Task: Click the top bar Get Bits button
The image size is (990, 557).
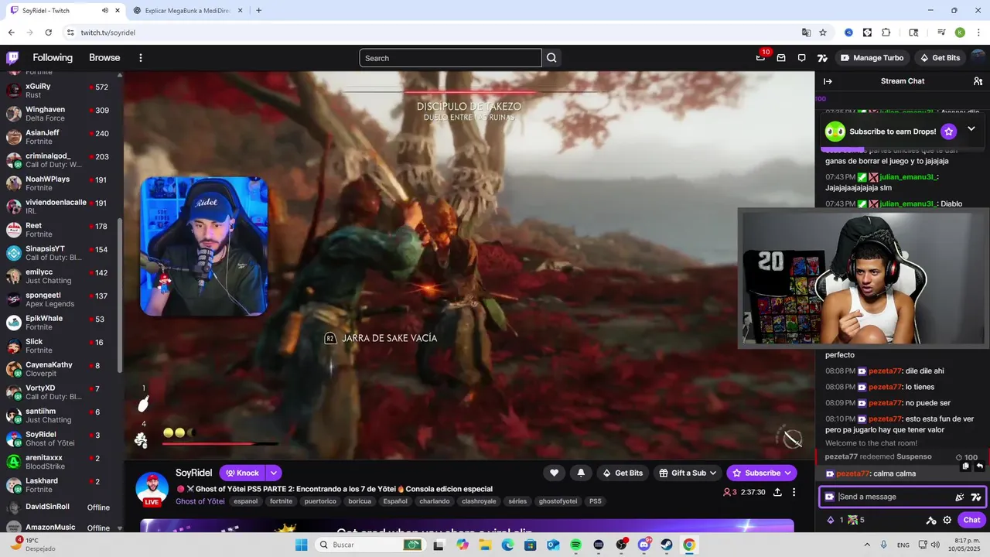Action: pyautogui.click(x=939, y=58)
